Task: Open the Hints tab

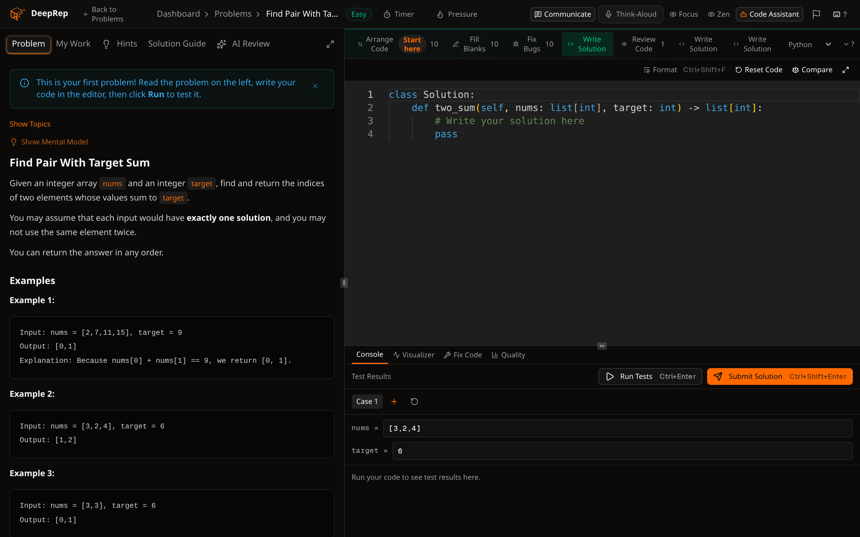Action: click(120, 44)
